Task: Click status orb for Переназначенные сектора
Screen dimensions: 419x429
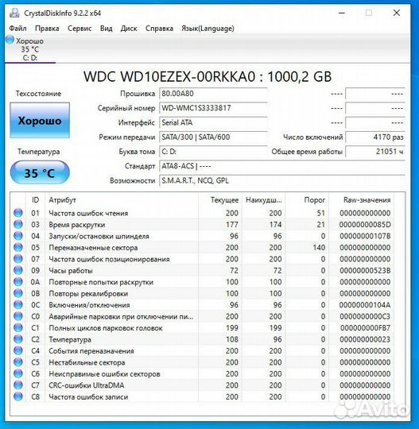Action: [x=18, y=247]
